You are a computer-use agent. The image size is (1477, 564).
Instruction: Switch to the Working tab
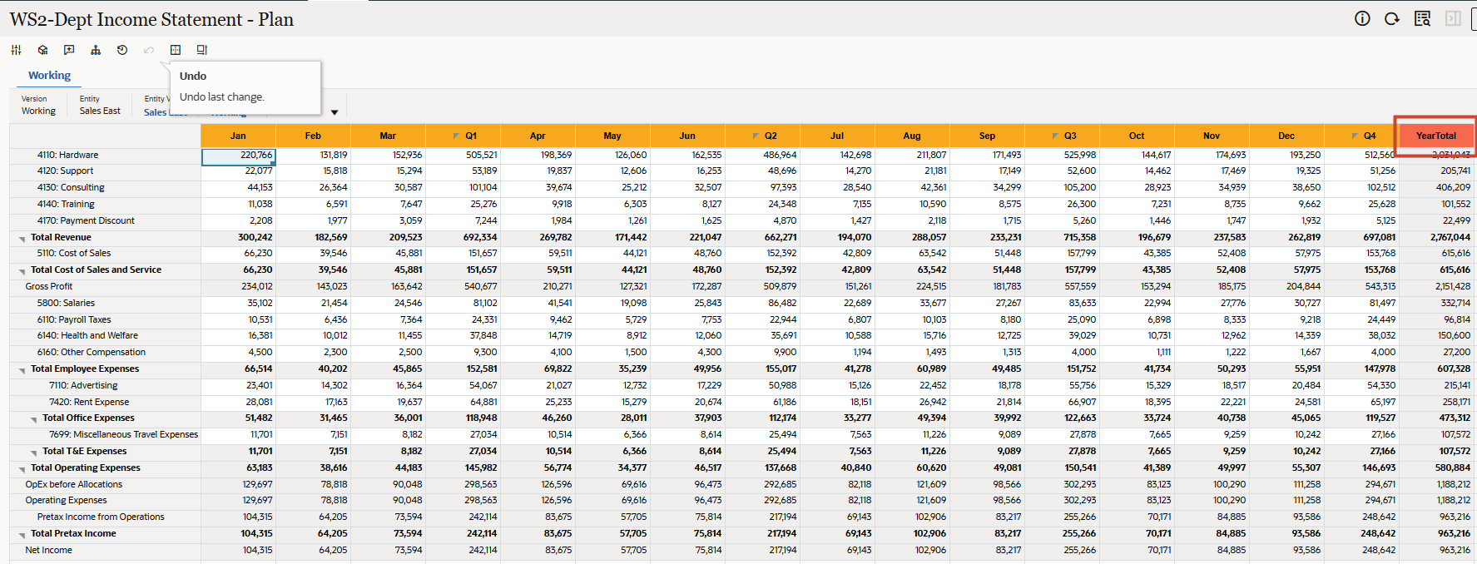pos(49,75)
